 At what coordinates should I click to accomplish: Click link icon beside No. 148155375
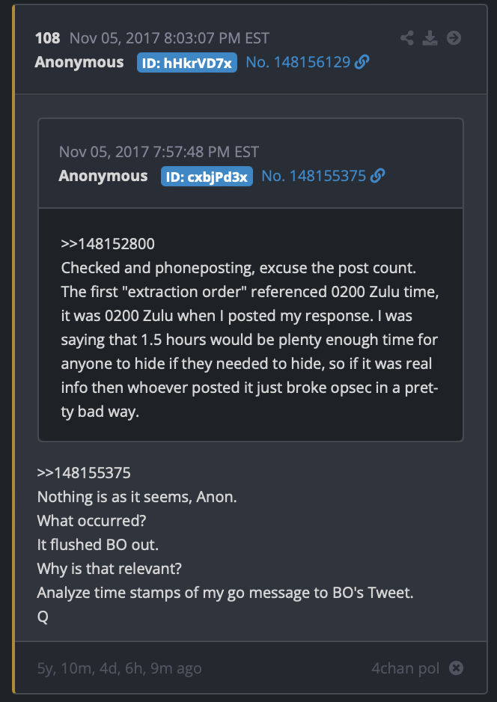(x=377, y=176)
